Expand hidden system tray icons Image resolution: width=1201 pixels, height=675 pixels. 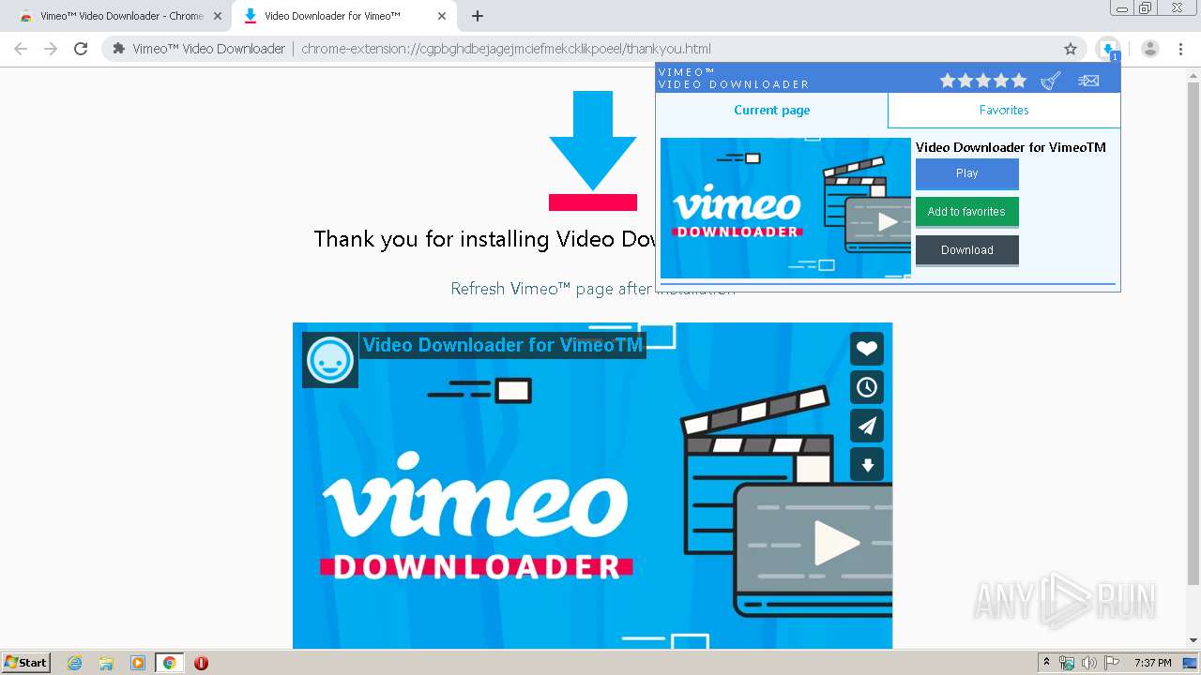coord(1046,662)
